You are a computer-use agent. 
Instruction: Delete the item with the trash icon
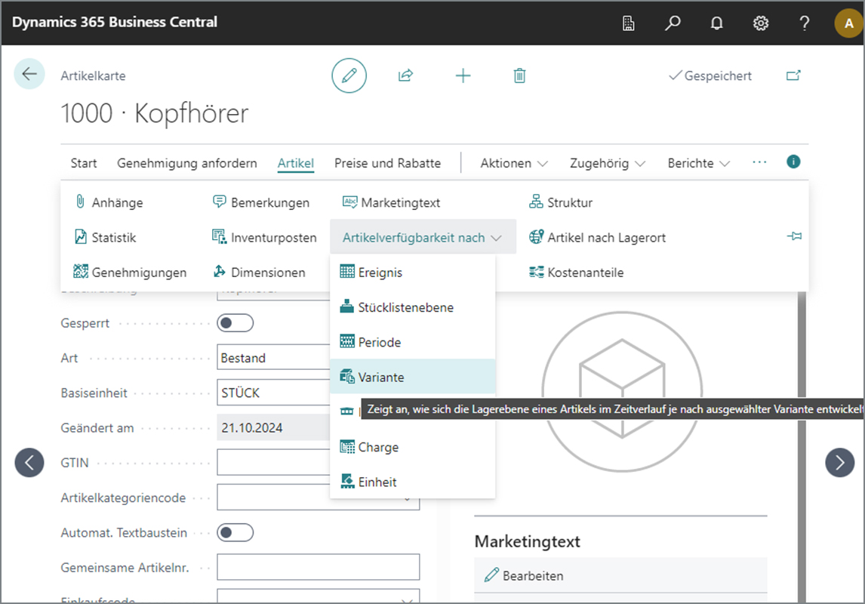[x=519, y=75]
